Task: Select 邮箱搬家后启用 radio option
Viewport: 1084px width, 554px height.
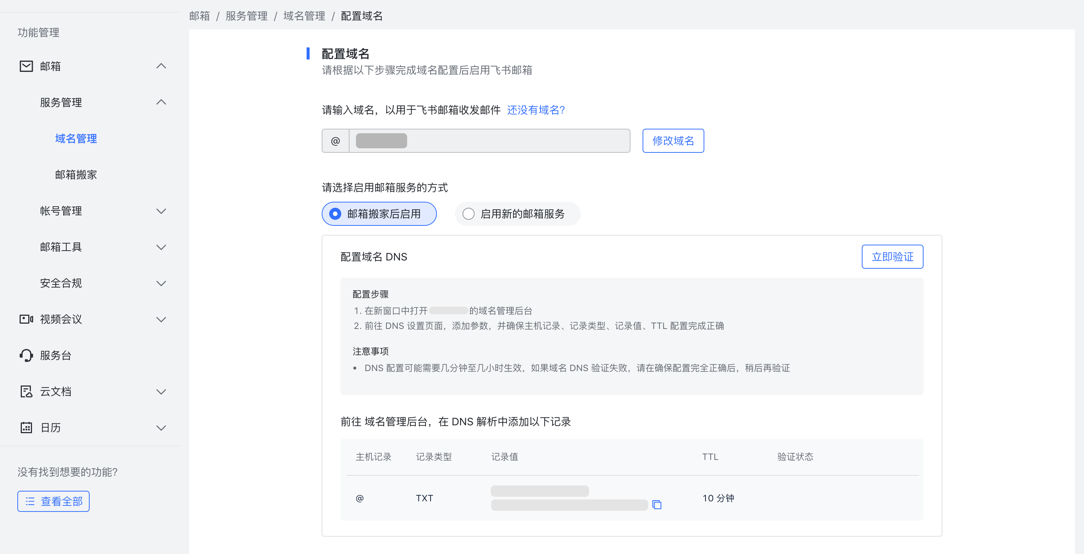Action: (x=379, y=213)
